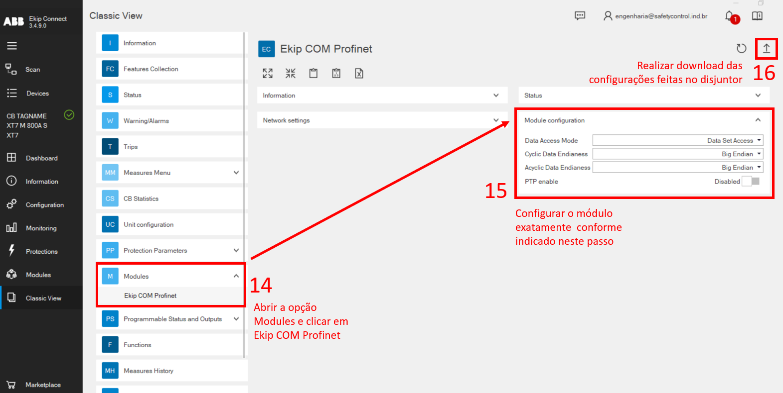Click the Excel export icon
The image size is (783, 393).
[x=359, y=74]
